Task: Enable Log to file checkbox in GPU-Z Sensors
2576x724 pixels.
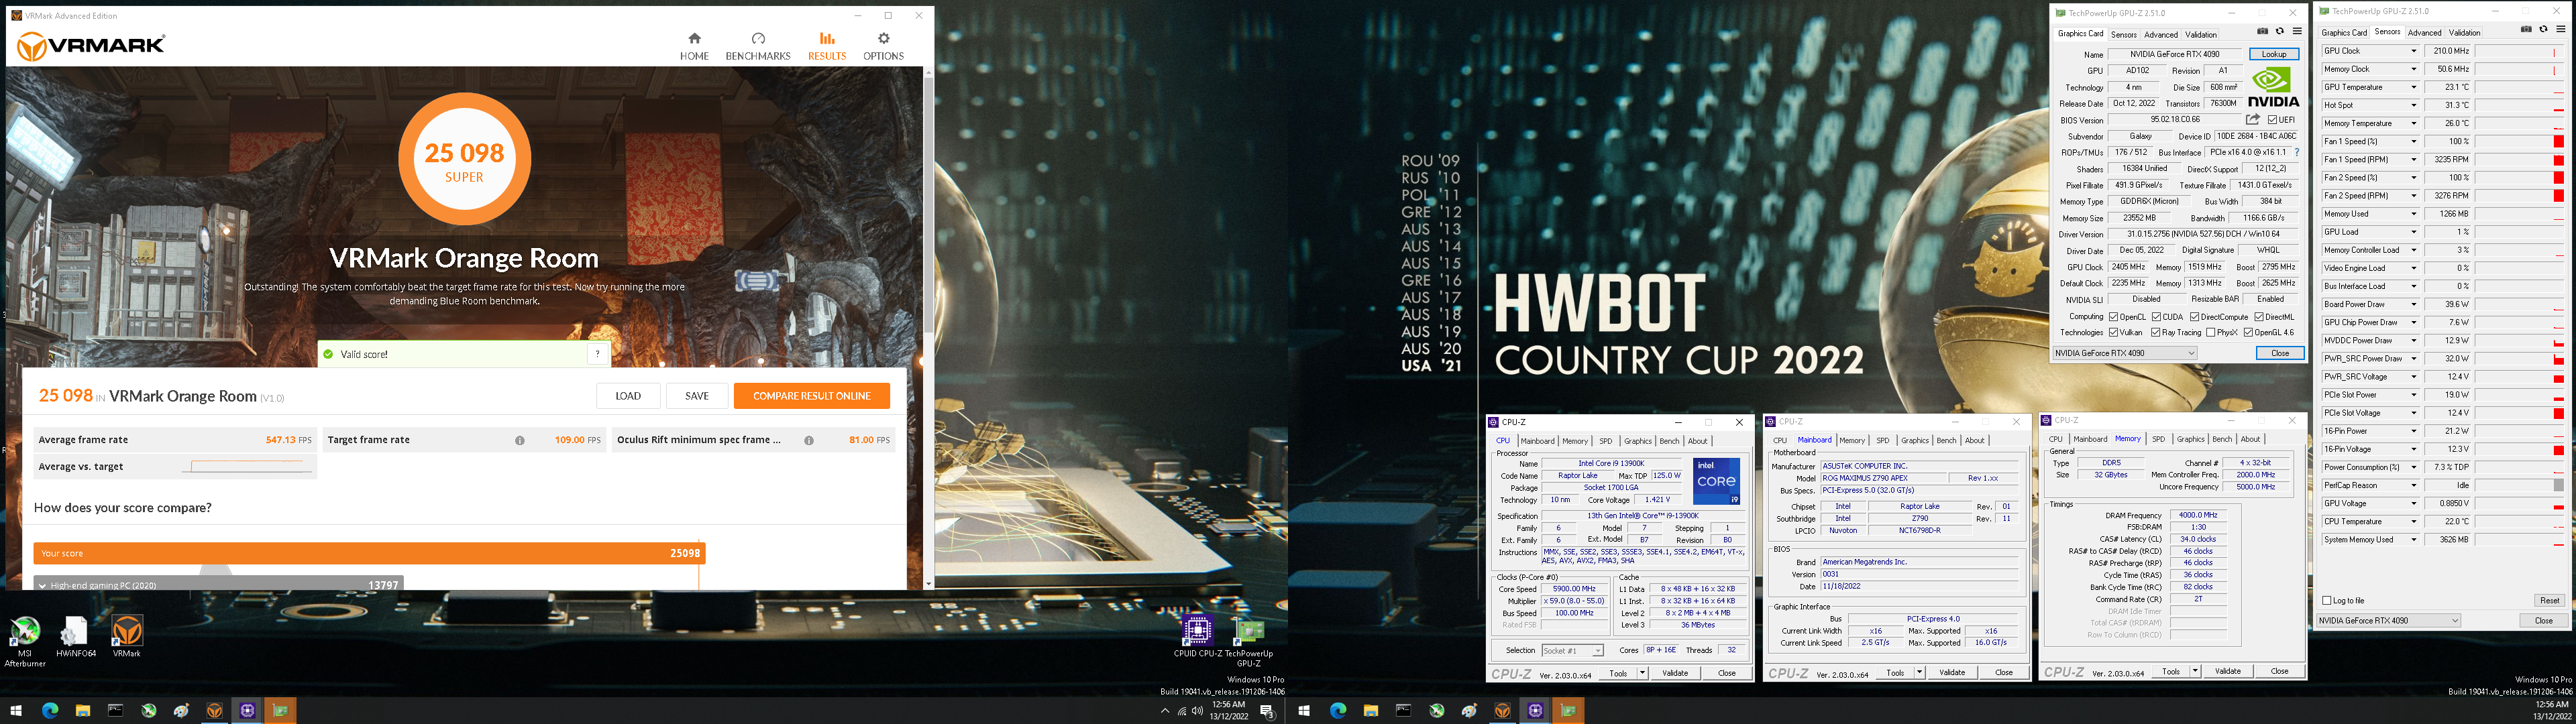Action: (x=2327, y=601)
